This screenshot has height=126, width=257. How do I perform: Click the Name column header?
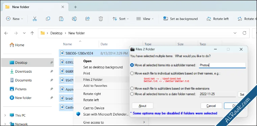point(67,44)
